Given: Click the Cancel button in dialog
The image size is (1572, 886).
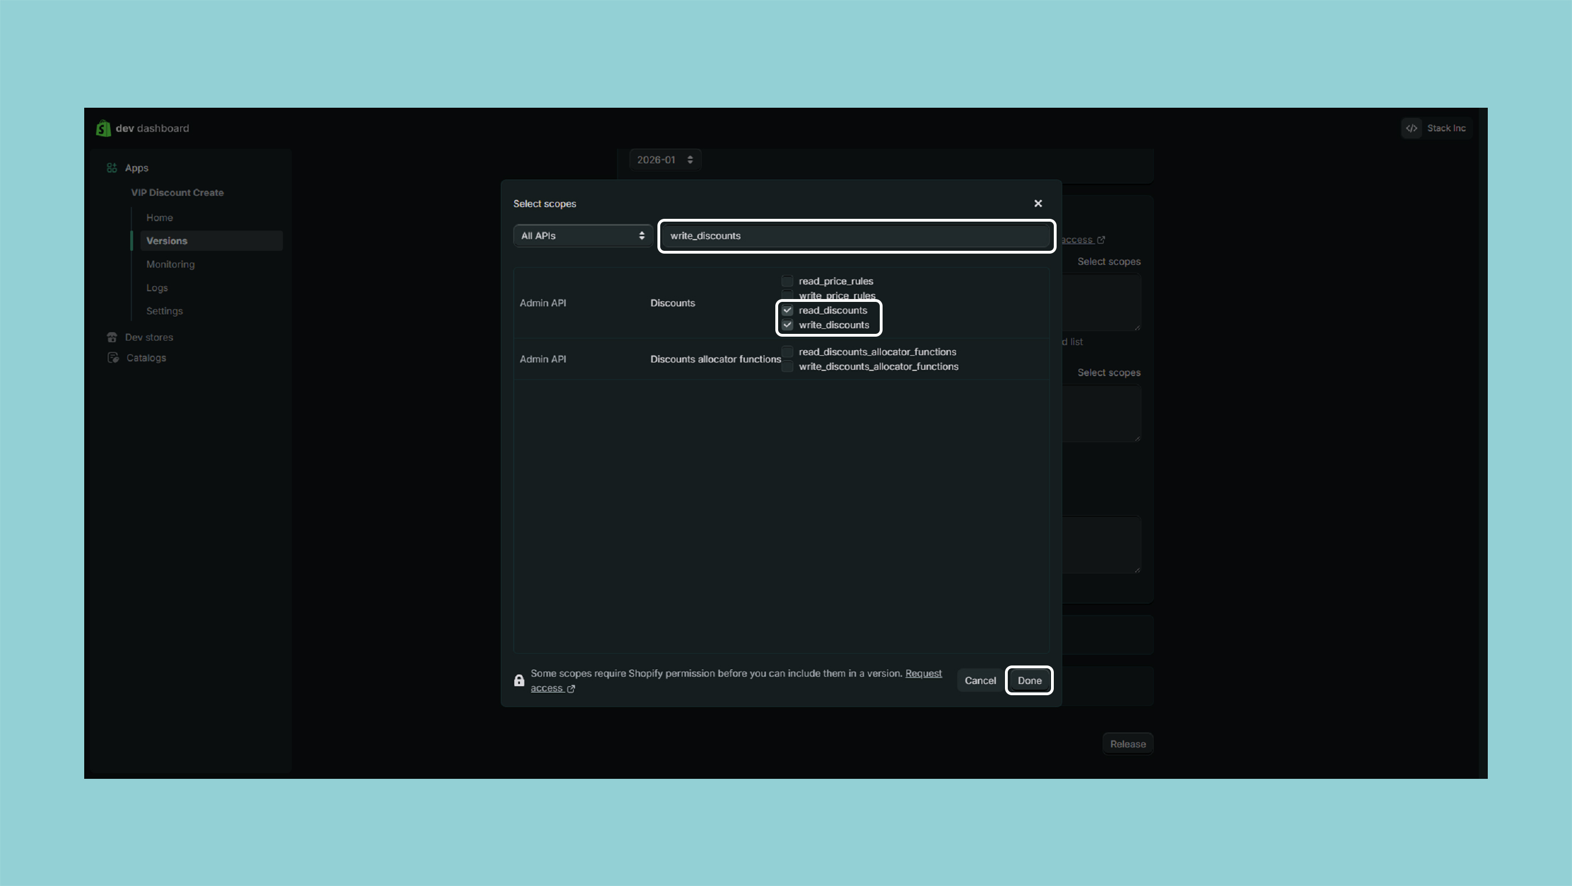Looking at the screenshot, I should tap(980, 681).
